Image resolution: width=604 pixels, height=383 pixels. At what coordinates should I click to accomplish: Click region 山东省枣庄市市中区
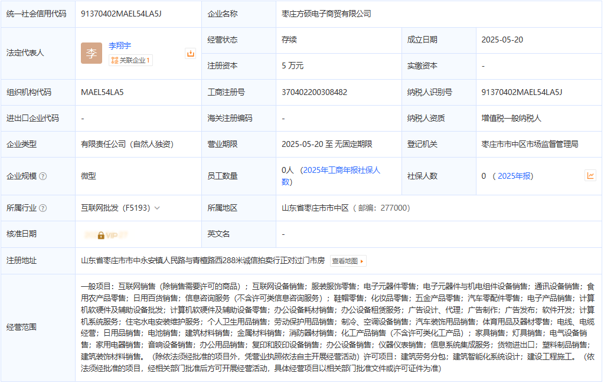coord(315,208)
